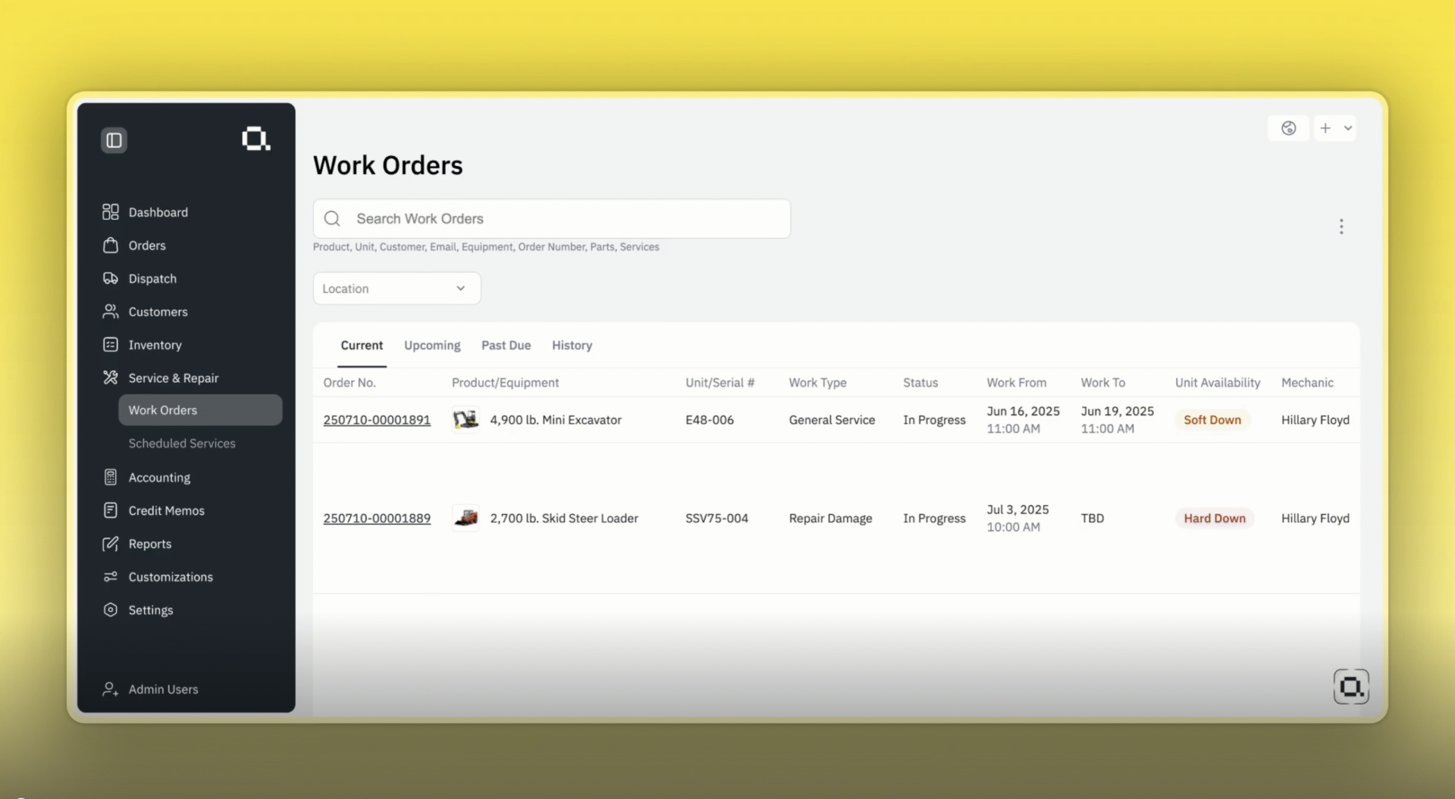Click the Reports pencil icon
This screenshot has width=1455, height=799.
pos(110,543)
